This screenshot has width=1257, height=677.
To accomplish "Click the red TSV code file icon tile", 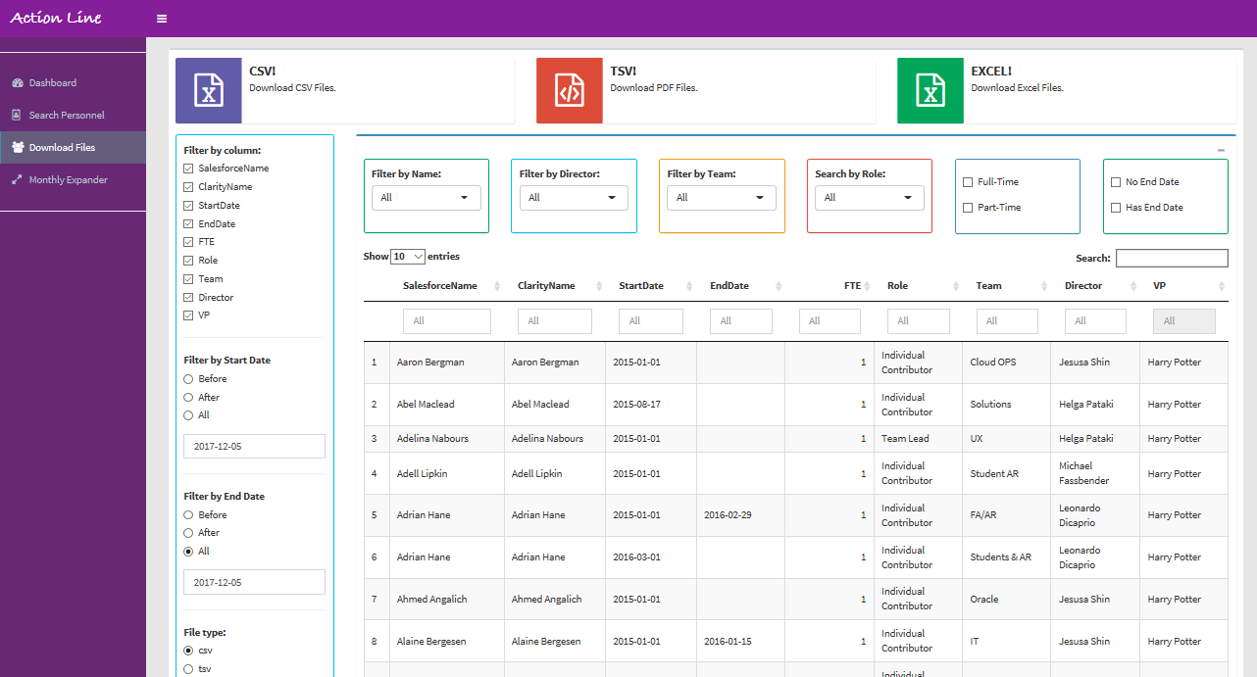I will point(570,90).
